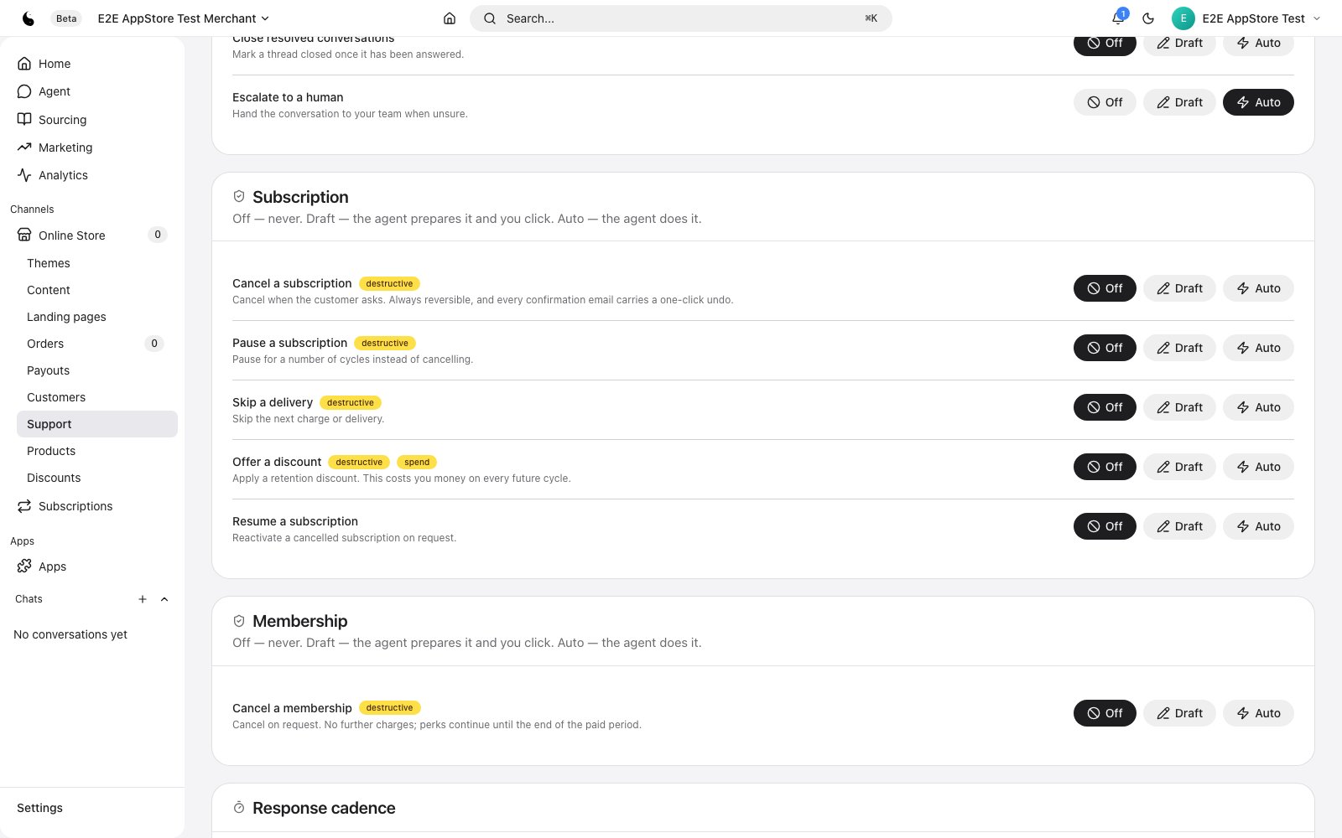The width and height of the screenshot is (1342, 838).
Task: Click the notifications bell icon
Action: tap(1118, 18)
